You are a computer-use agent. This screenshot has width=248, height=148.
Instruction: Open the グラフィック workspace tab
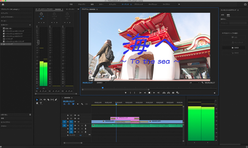139,4
